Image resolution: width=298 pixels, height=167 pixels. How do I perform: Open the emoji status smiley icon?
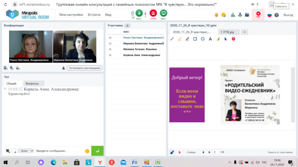pos(223,15)
